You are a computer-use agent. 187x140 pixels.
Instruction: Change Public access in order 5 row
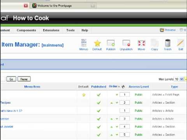click(139, 135)
